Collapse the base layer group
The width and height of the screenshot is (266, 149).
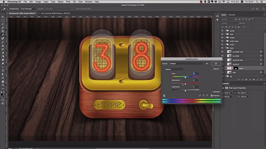tap(225, 48)
